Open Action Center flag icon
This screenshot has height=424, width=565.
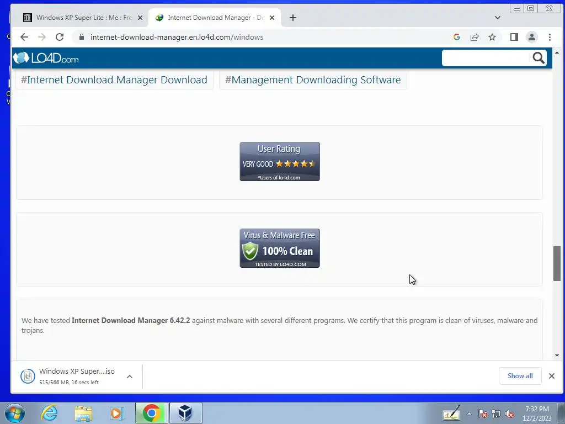(x=483, y=414)
